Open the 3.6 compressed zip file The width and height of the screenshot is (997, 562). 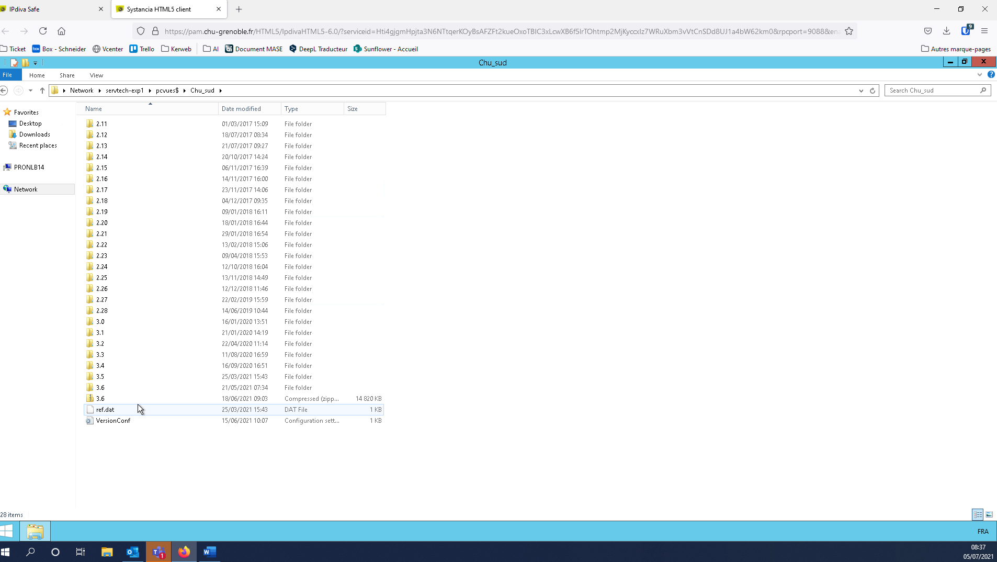(100, 399)
